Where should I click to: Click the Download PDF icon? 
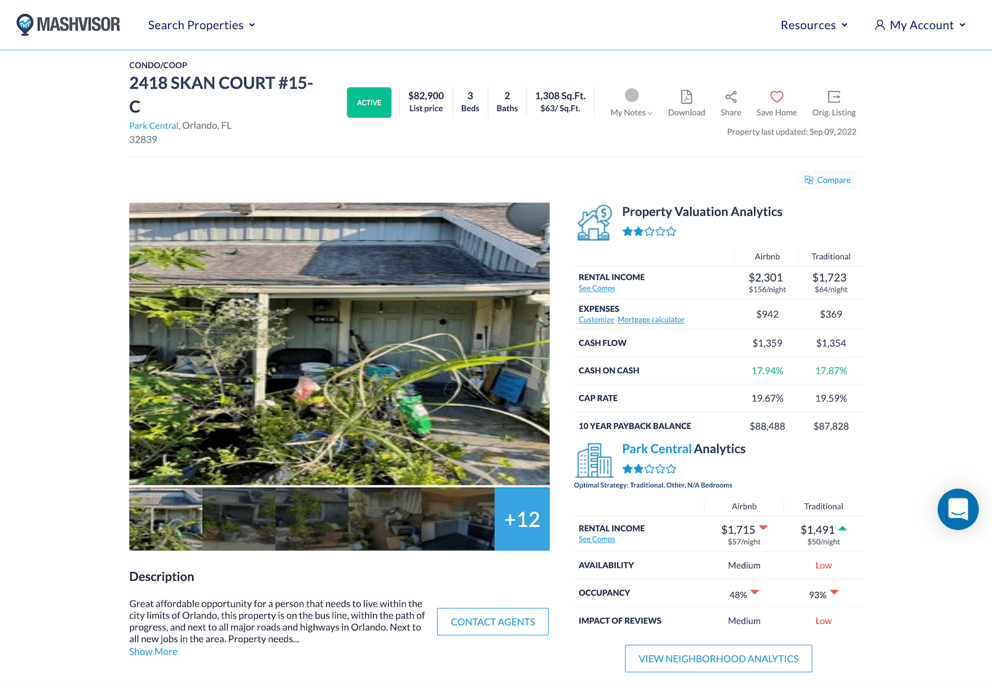click(686, 97)
